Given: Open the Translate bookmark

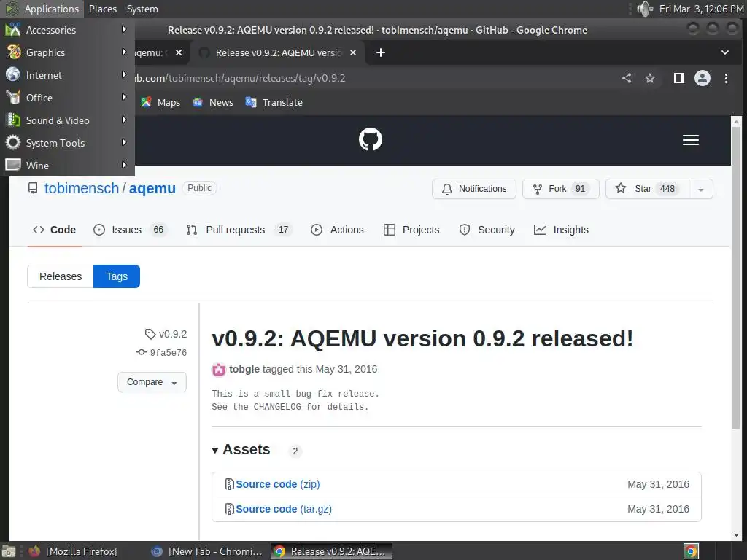Looking at the screenshot, I should point(274,102).
